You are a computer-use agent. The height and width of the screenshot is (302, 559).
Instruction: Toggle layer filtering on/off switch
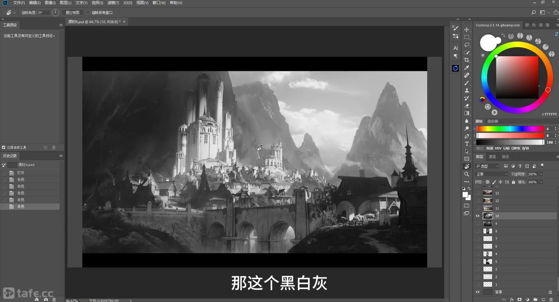(542, 166)
